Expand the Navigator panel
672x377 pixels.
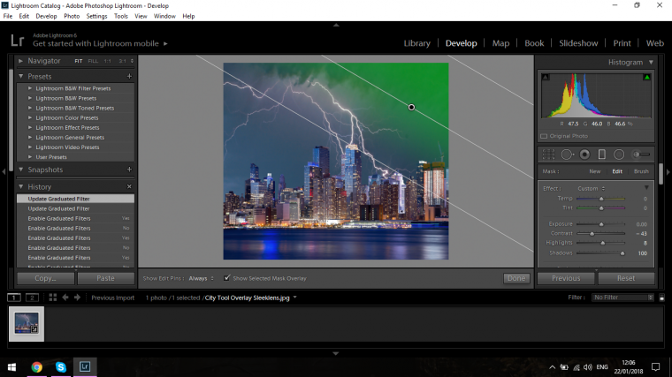pos(20,61)
